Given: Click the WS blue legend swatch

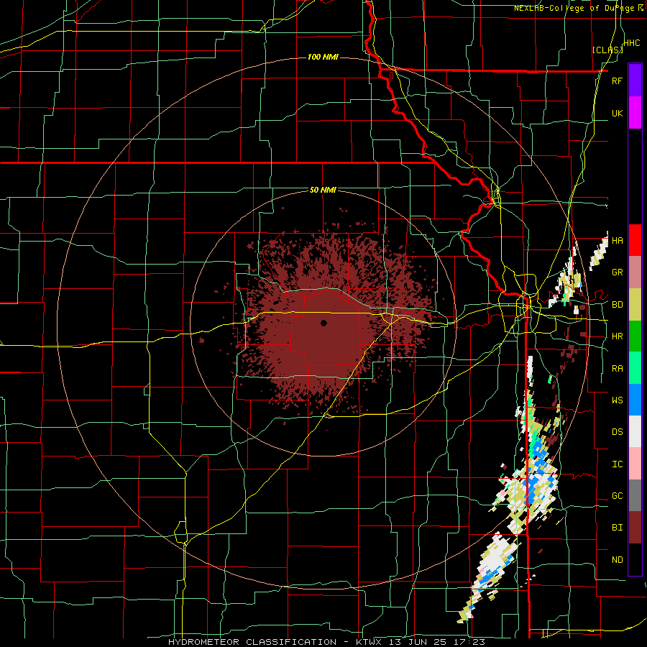Looking at the screenshot, I should (635, 400).
